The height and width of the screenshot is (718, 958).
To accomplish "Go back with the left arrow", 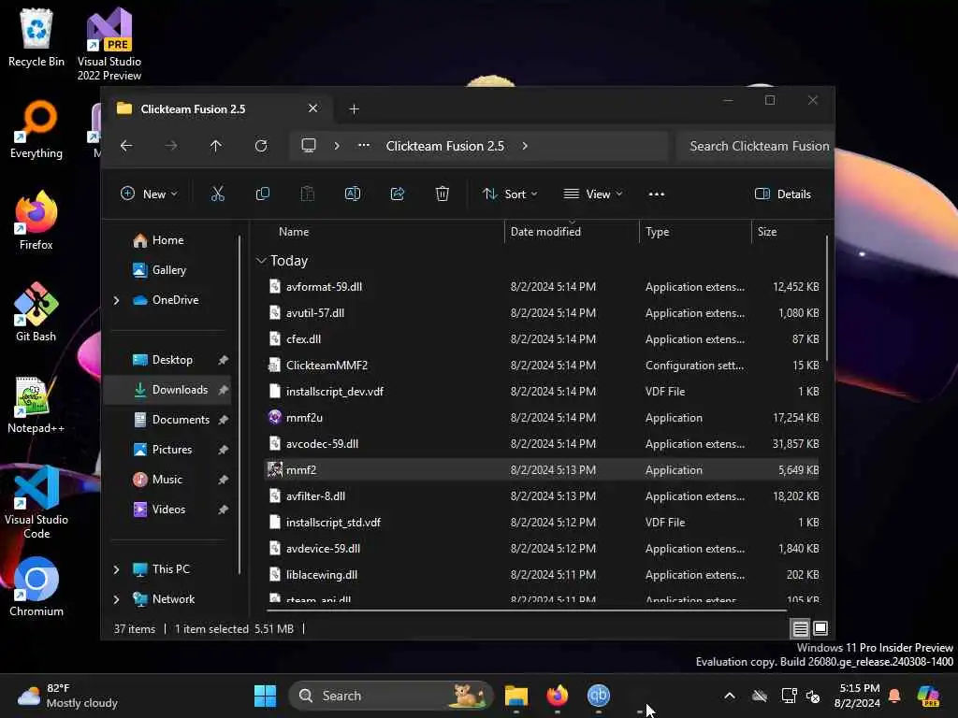I will pos(126,146).
